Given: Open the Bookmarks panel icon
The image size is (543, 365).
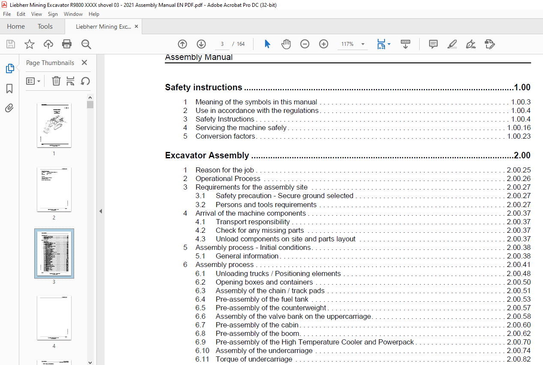Looking at the screenshot, I should pos(9,89).
